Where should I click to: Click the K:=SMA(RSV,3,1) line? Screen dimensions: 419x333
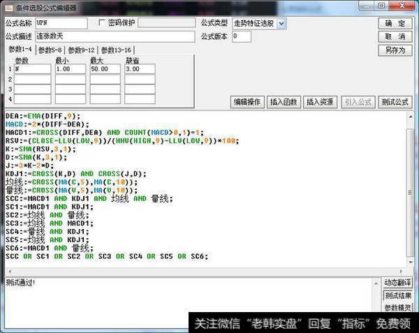coord(41,149)
